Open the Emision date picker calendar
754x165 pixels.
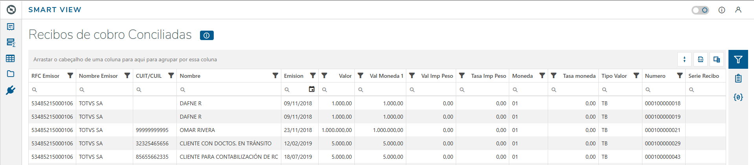coord(312,89)
